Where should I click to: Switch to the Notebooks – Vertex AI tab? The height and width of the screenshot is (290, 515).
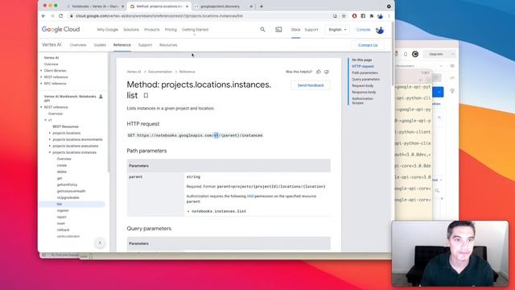[x=95, y=6]
